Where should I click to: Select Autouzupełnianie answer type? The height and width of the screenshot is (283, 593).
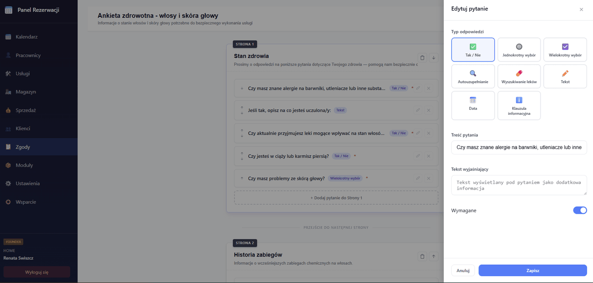(473, 76)
